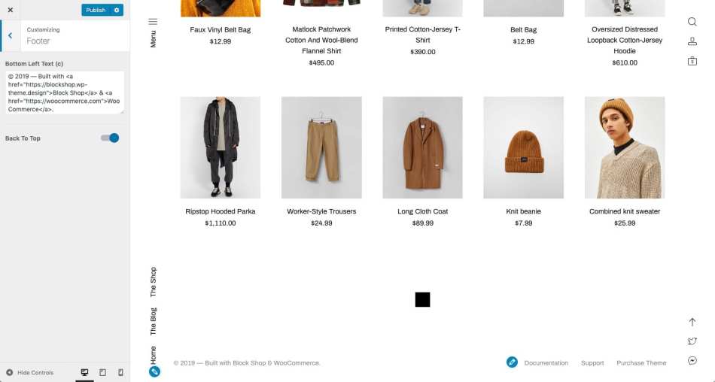715x382 pixels.
Task: Click the edit pencil shortcut beside Documentation
Action: point(512,362)
